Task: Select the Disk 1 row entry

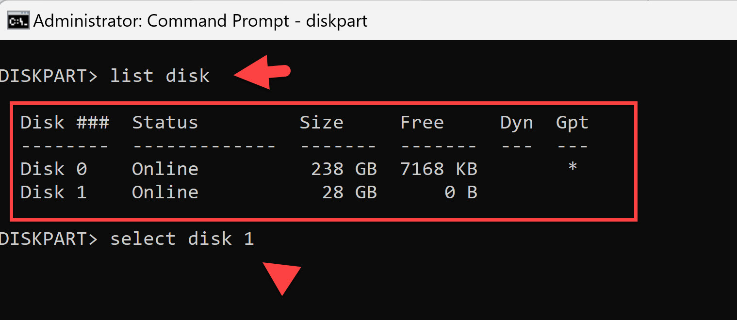Action: click(x=53, y=192)
